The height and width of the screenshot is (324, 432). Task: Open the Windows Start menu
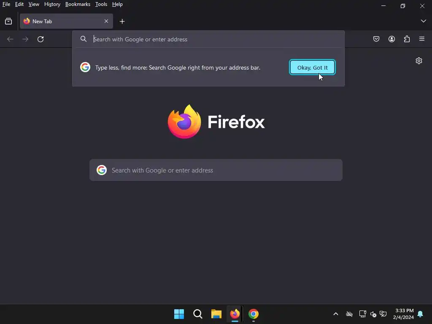179,314
